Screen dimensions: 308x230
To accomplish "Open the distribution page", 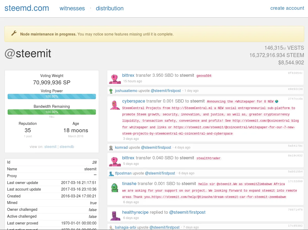I will (110, 8).
